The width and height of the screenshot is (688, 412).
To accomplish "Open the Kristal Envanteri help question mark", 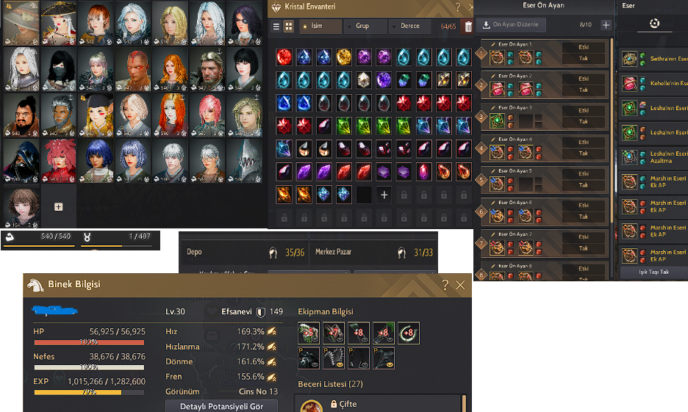I will pos(458,7).
